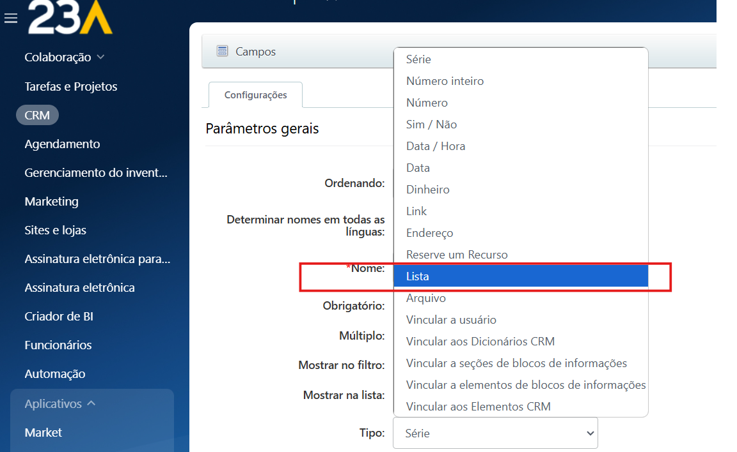Open the Tipo dropdown
The image size is (737, 452).
tap(495, 433)
